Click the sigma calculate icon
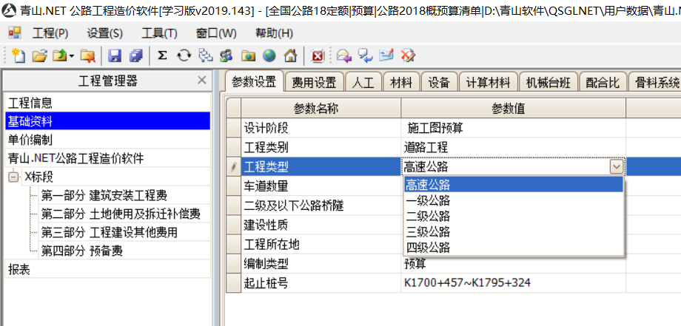This screenshot has width=681, height=326. pos(162,55)
